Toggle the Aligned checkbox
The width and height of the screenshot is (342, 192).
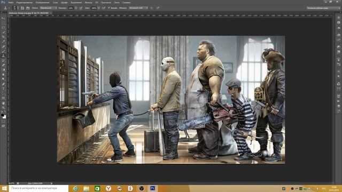[x=109, y=8]
